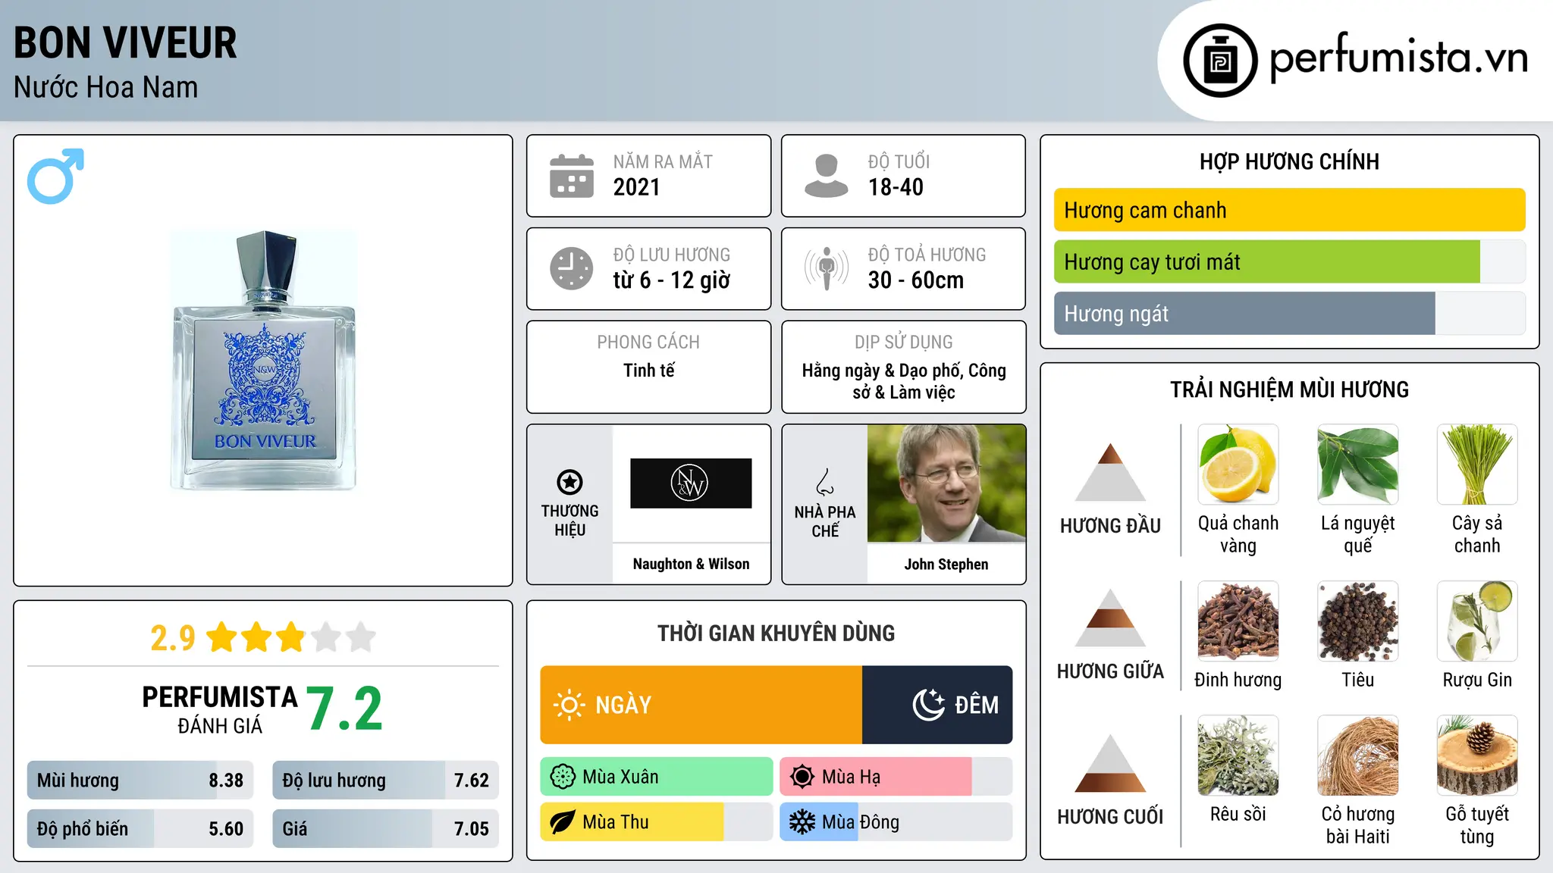The height and width of the screenshot is (873, 1553).
Task: Click the Hợp hương chính heading
Action: click(x=1289, y=161)
